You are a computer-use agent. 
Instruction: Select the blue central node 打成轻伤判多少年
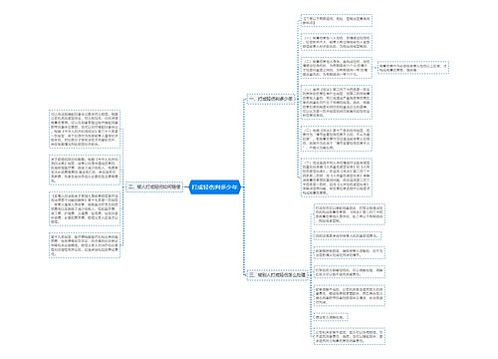(215, 187)
